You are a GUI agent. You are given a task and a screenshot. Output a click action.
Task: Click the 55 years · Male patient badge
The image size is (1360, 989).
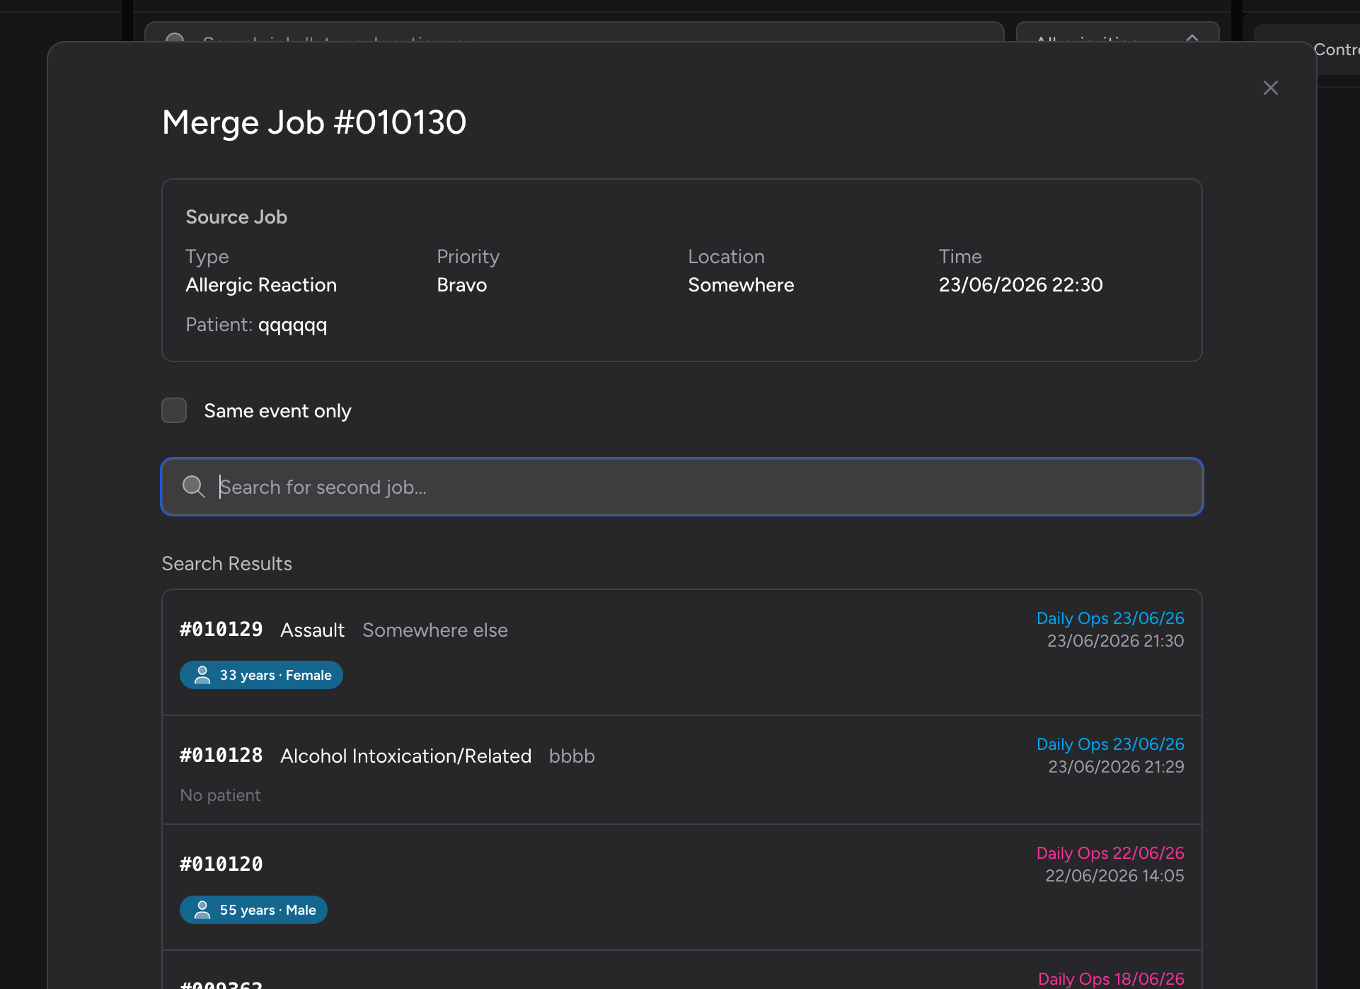pyautogui.click(x=253, y=910)
